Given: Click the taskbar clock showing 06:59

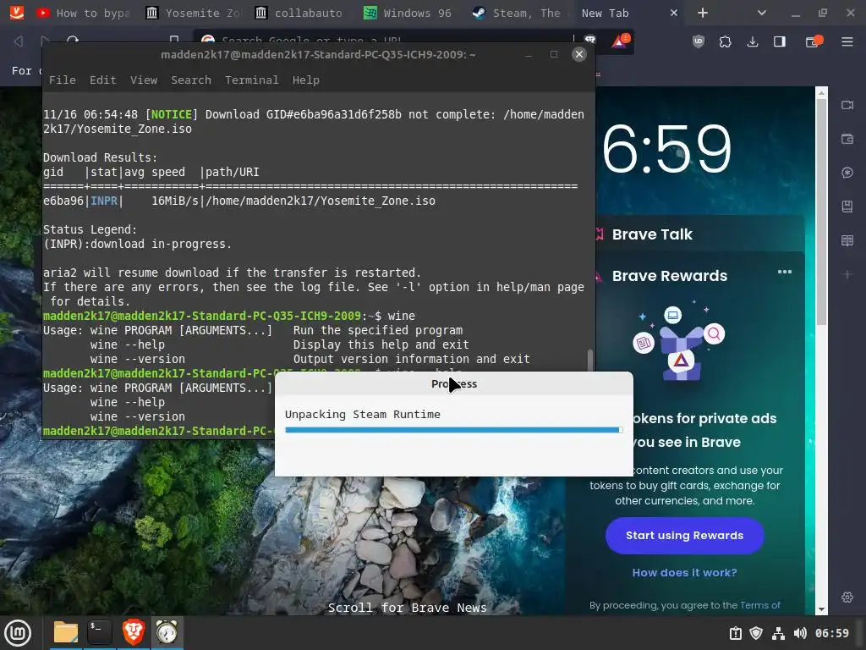Looking at the screenshot, I should 832,633.
